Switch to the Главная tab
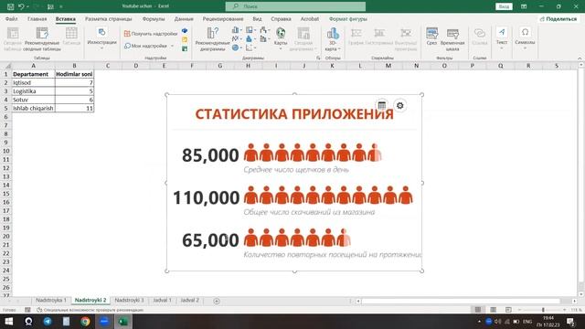 point(37,18)
